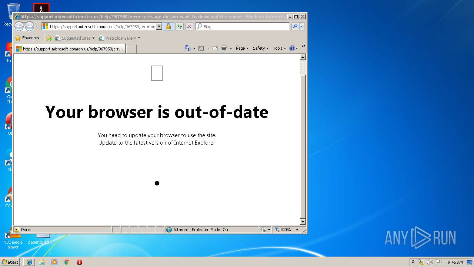474x267 pixels.
Task: Open the recent pages dropdown beside Forward
Action: click(37, 27)
